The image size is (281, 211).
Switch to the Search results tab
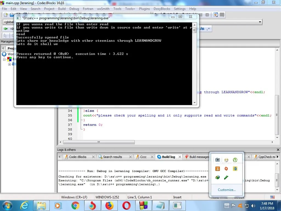point(112,157)
